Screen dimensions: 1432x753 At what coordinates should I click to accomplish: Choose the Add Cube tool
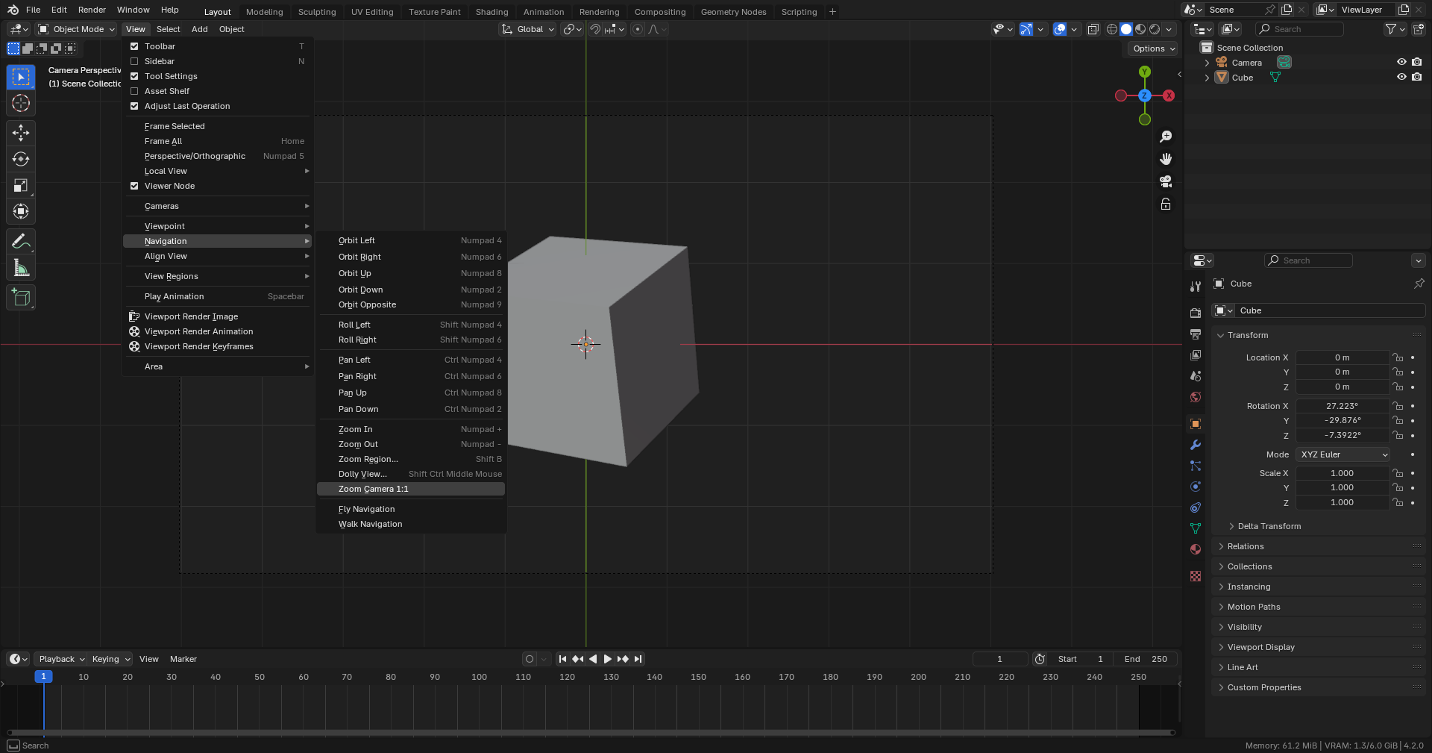click(21, 298)
